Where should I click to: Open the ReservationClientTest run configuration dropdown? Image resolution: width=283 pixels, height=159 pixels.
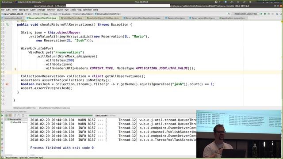coord(245,14)
